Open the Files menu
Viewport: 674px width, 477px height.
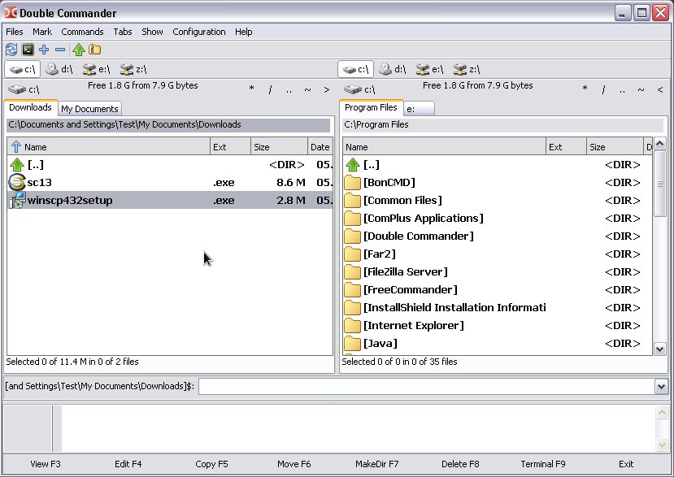[x=14, y=32]
